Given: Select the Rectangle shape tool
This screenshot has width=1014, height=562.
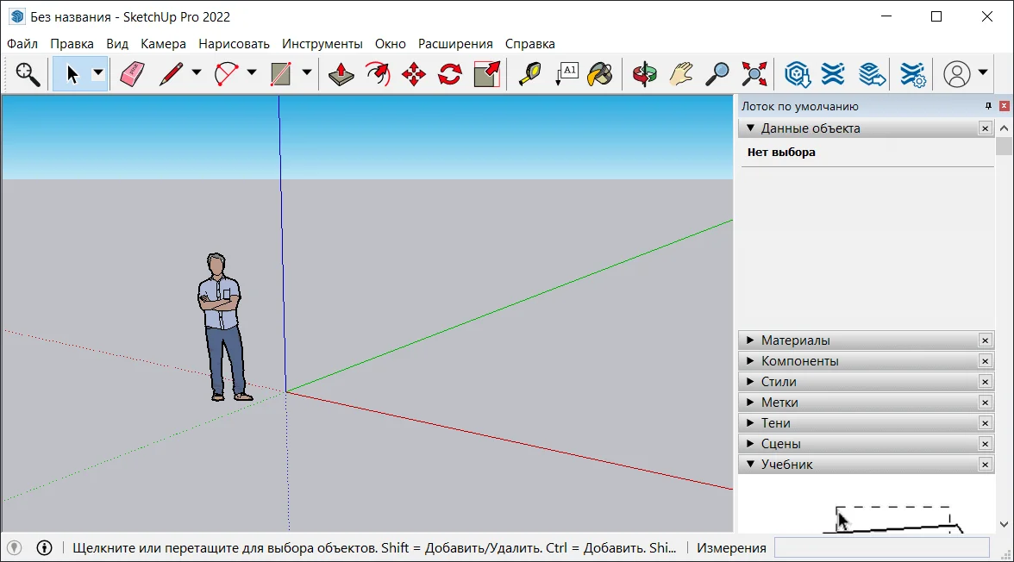Looking at the screenshot, I should click(x=281, y=74).
